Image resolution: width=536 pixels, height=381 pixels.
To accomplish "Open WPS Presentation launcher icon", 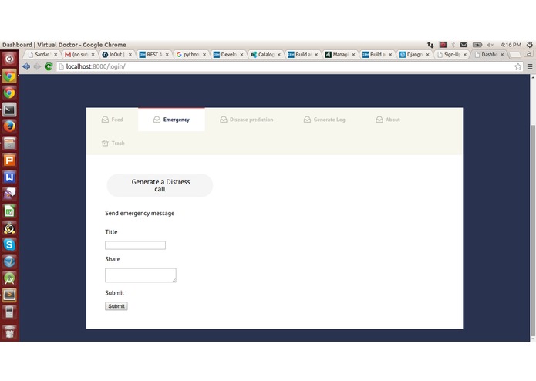I will (x=9, y=160).
